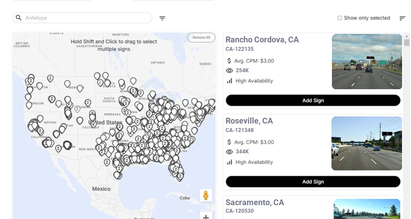Click Remove All on the map
The width and height of the screenshot is (411, 219).
click(201, 37)
